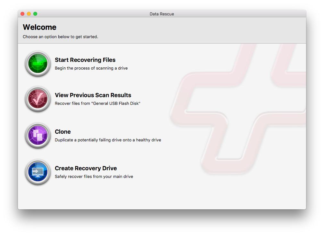Image resolution: width=324 pixels, height=235 pixels.
Task: Click the blue monitor Create Recovery Drive icon
Action: click(37, 172)
